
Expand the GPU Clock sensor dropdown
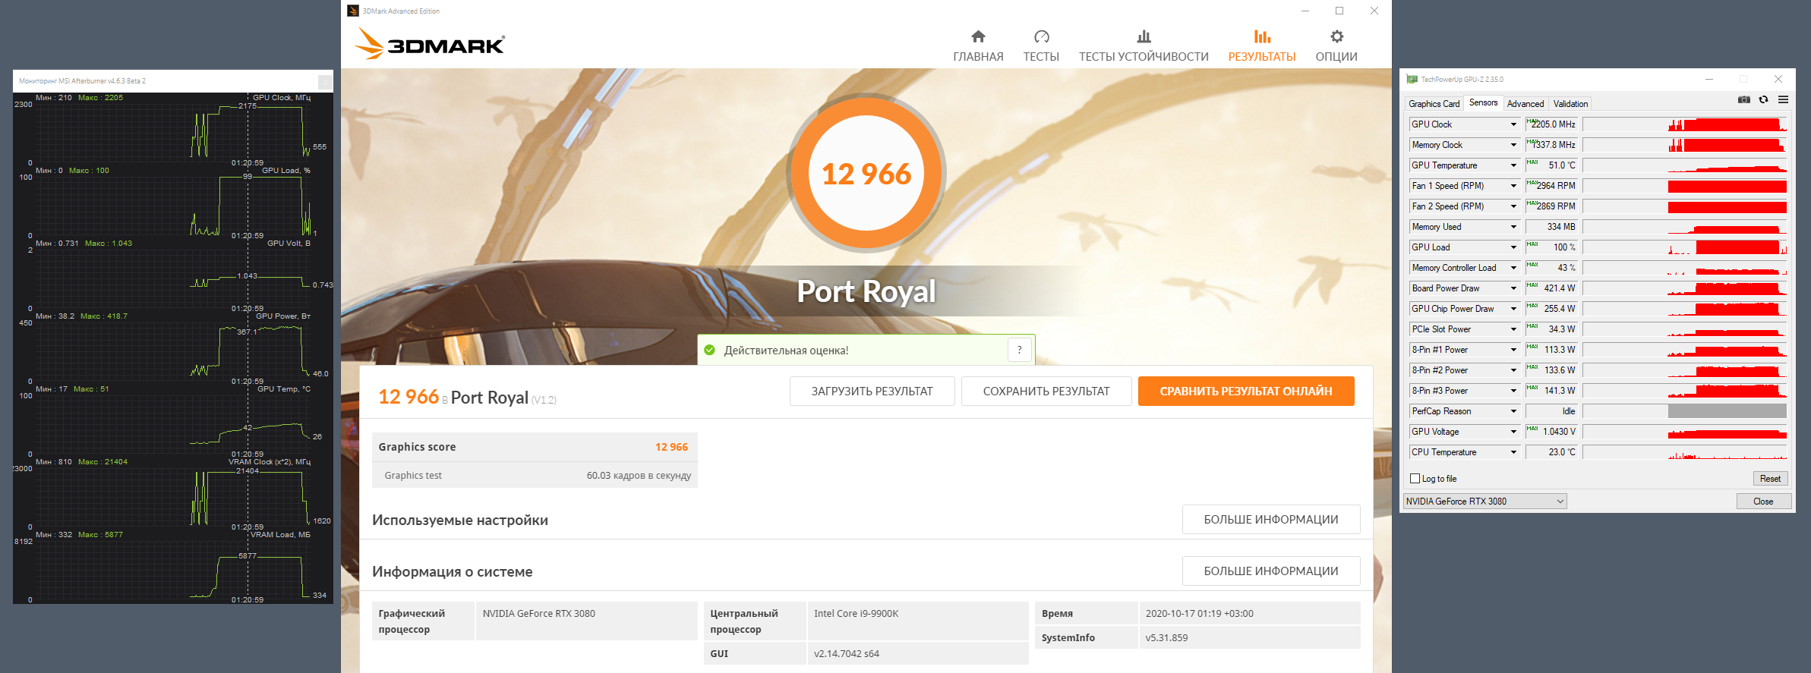[1513, 124]
